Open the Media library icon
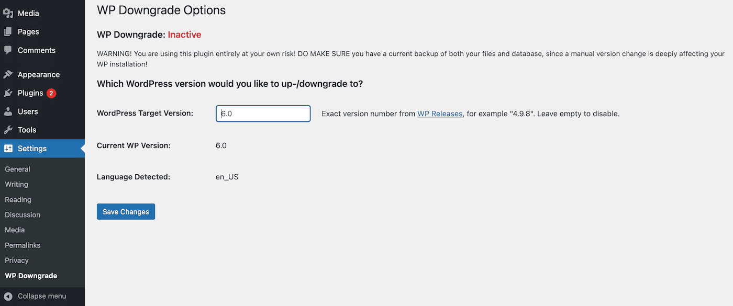This screenshot has height=306, width=733. point(8,13)
